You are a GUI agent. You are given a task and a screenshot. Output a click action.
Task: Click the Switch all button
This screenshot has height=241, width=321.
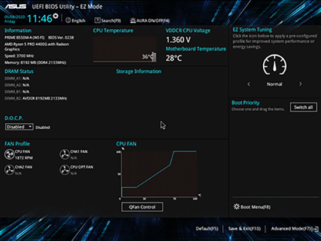(x=303, y=107)
